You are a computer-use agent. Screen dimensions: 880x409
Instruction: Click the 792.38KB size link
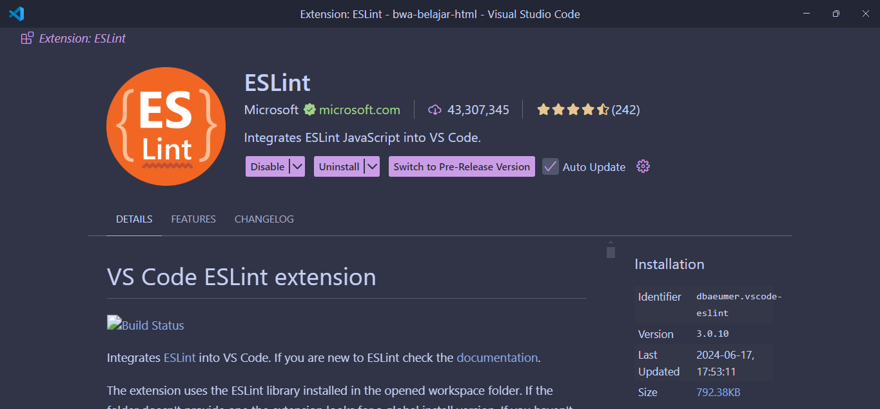[718, 392]
